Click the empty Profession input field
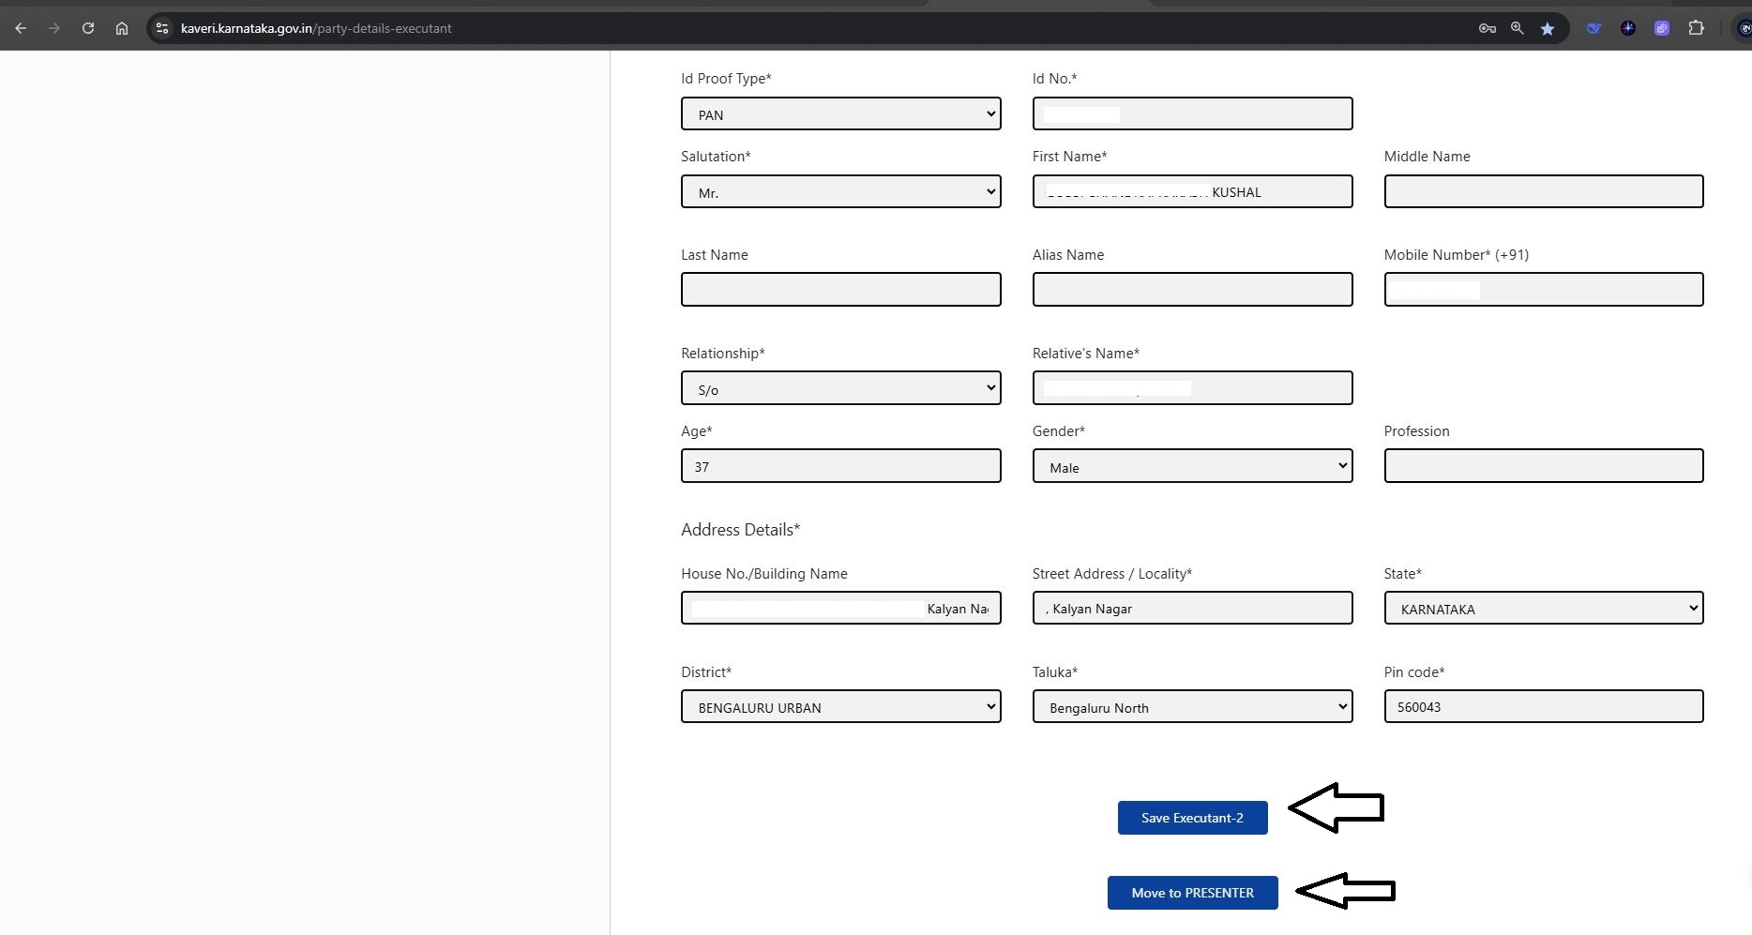Screen dimensions: 1752x935 (x=1543, y=467)
